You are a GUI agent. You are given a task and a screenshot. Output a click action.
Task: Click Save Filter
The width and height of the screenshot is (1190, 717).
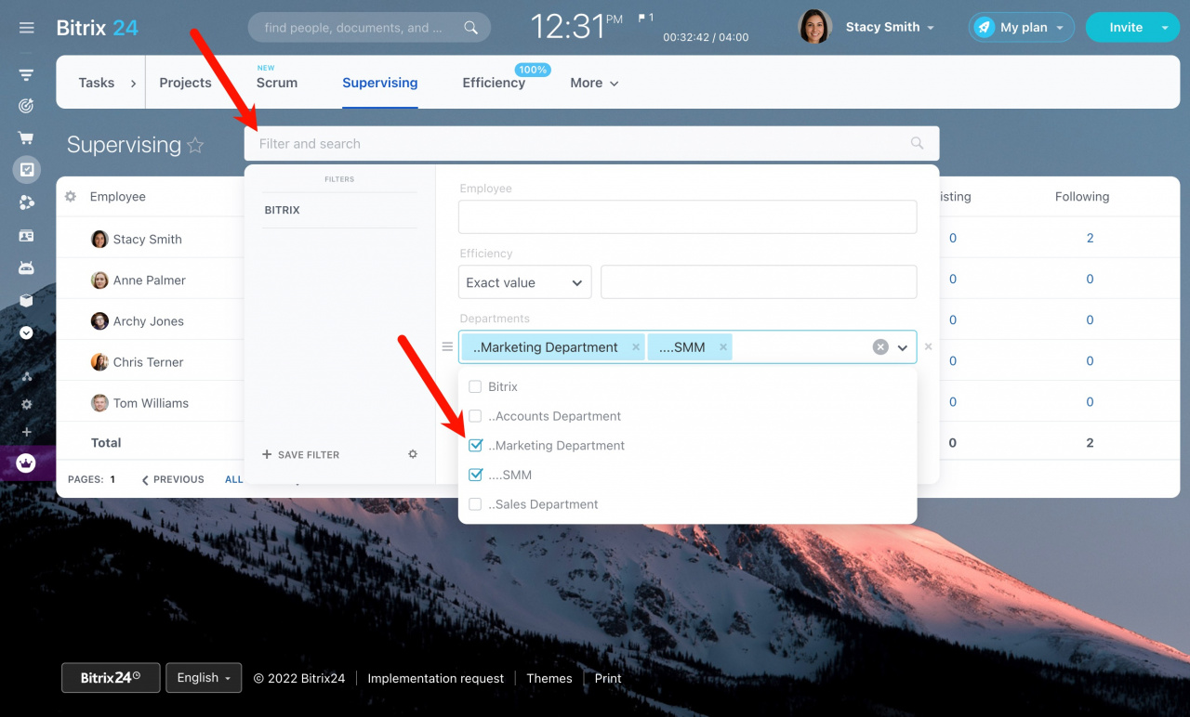coord(300,454)
